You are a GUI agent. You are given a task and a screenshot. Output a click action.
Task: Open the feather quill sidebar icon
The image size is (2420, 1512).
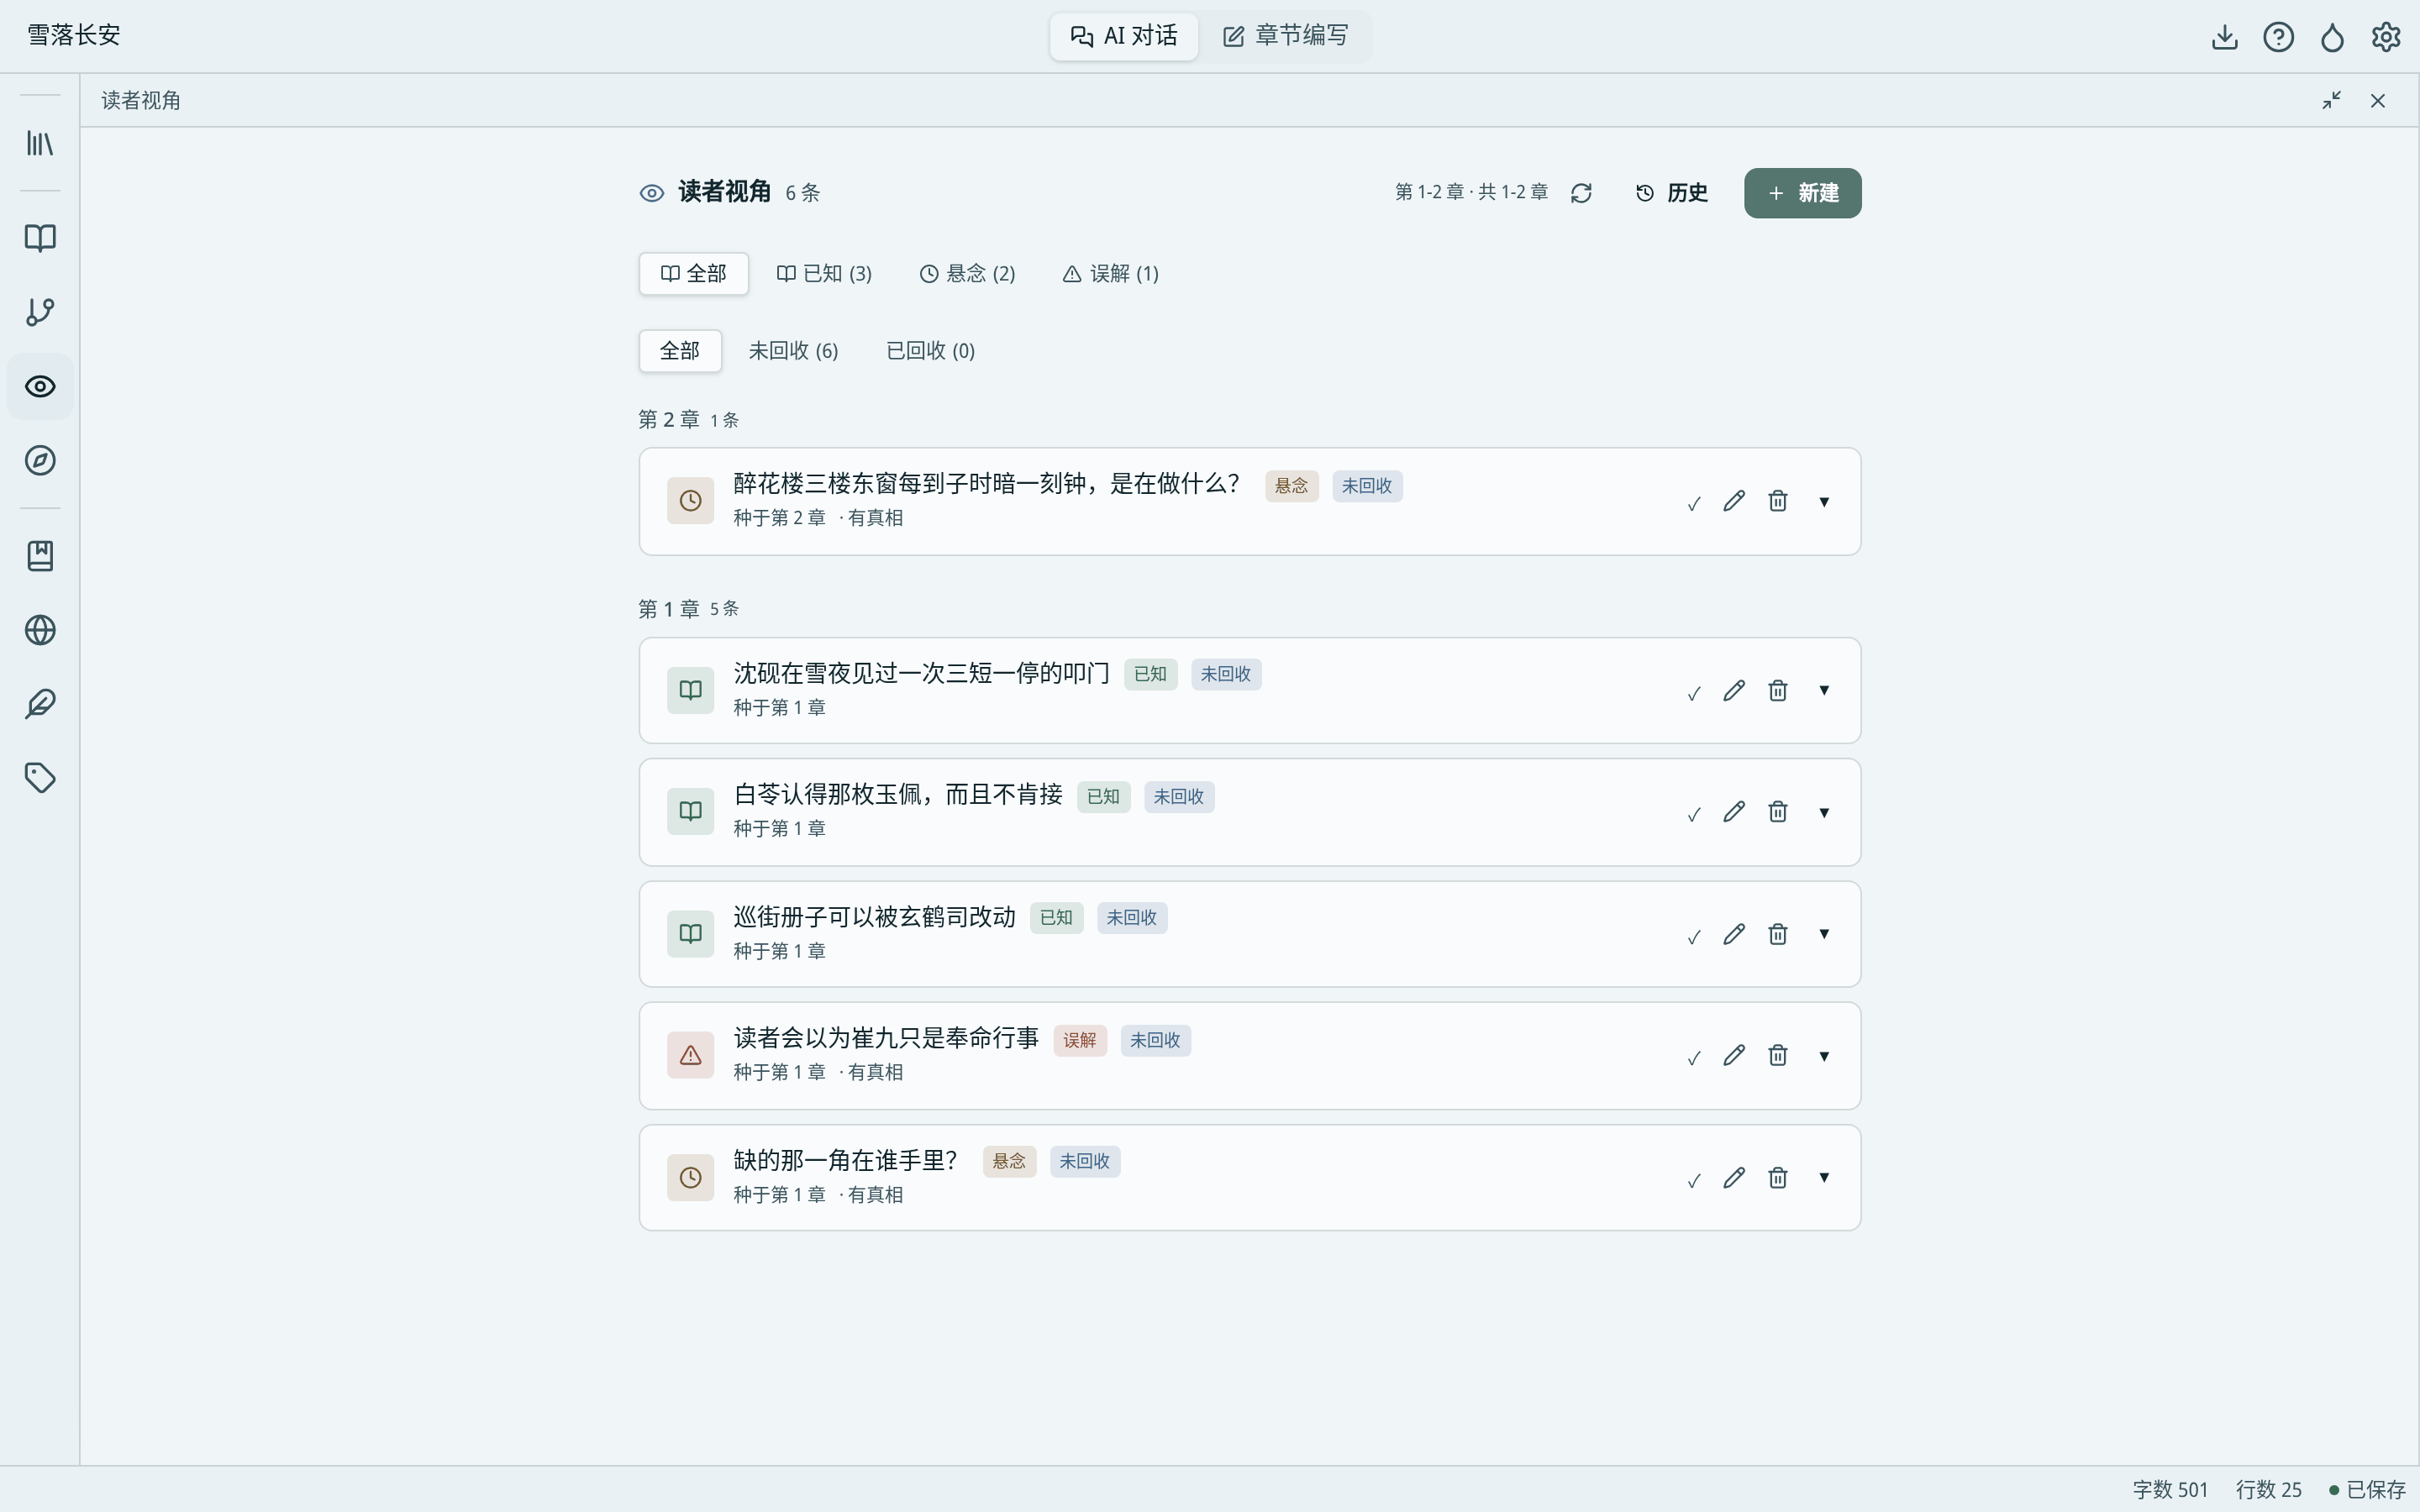pos(40,704)
